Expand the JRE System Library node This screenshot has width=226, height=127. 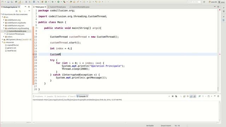point(2,40)
